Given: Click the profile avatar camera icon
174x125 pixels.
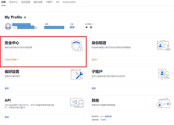Looking at the screenshot, I should (x=8, y=29).
